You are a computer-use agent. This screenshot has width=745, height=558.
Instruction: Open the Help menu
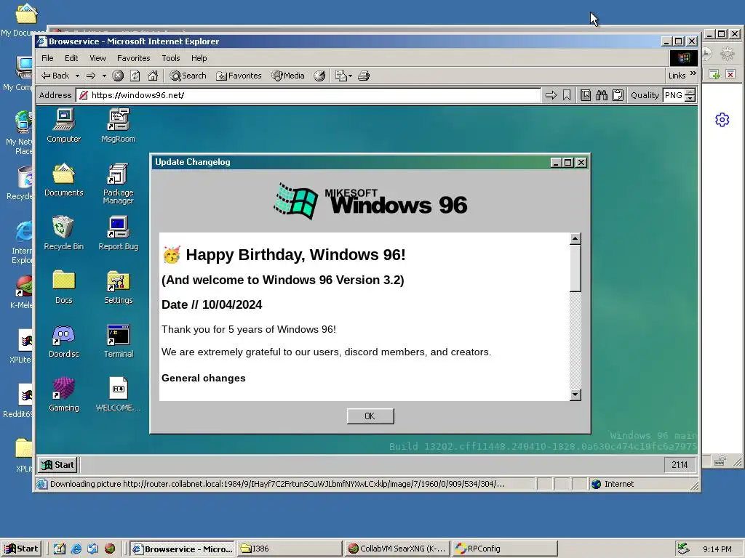[x=199, y=58]
